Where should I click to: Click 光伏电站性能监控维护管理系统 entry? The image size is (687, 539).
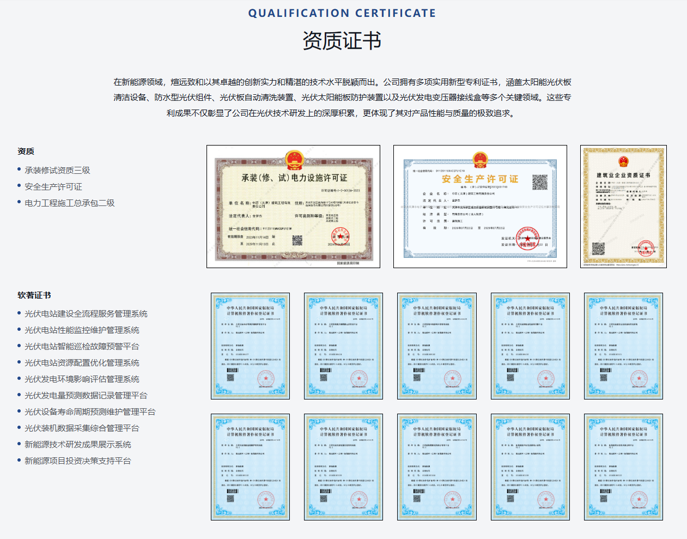click(x=82, y=330)
